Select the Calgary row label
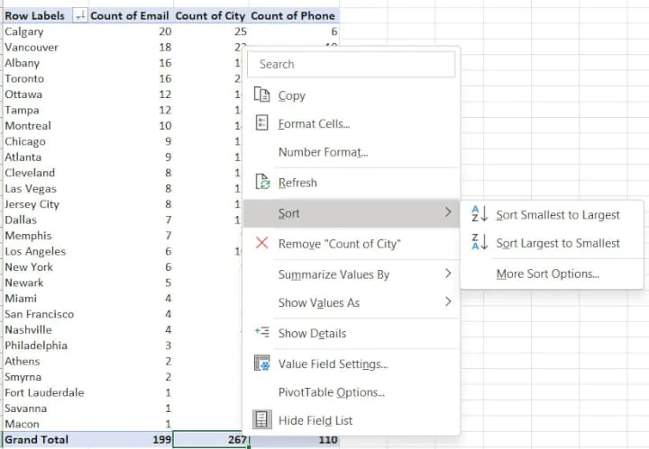Viewport: 649px width, 449px height. [24, 31]
